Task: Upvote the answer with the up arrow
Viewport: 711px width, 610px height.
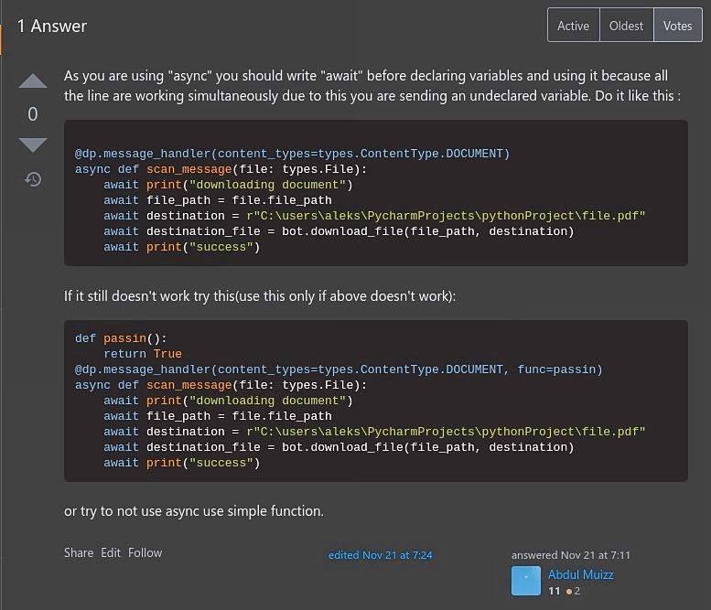Action: 33,81
